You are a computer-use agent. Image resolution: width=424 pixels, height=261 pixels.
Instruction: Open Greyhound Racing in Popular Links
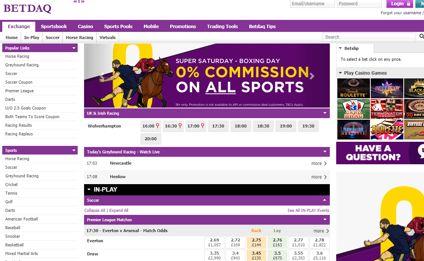point(22,65)
